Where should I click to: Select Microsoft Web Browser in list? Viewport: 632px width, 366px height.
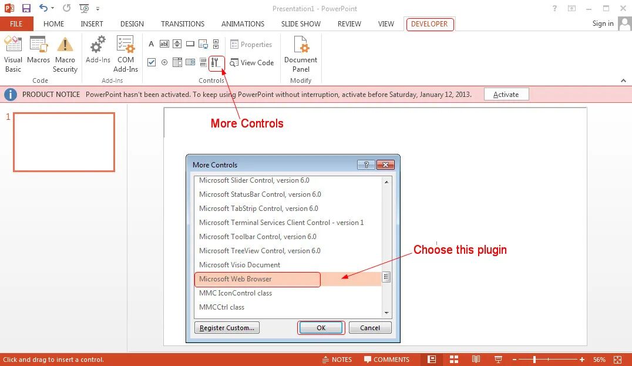pyautogui.click(x=288, y=279)
